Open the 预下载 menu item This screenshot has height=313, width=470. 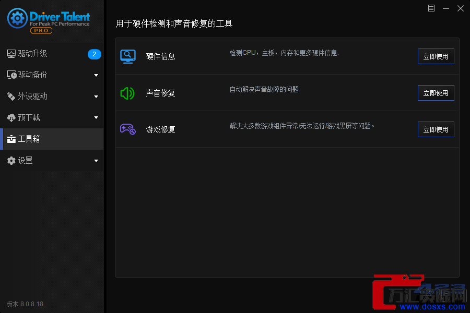point(52,118)
